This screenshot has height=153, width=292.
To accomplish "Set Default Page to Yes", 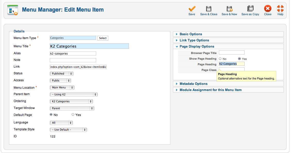I will [73, 115].
